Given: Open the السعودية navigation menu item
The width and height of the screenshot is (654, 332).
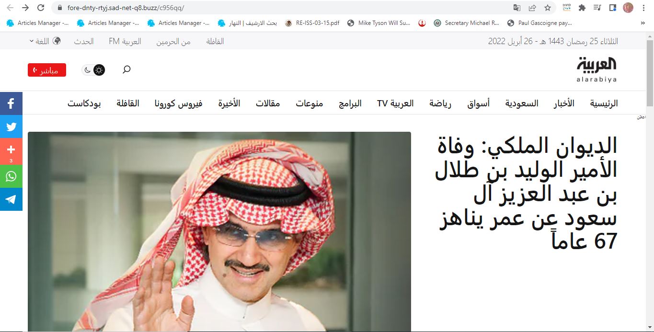Looking at the screenshot, I should point(521,103).
